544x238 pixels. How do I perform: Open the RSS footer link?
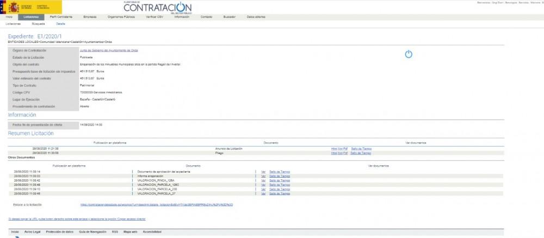click(x=115, y=231)
